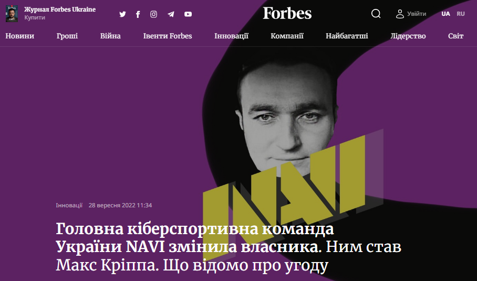Open Forbes YouTube channel icon
This screenshot has width=477, height=281.
point(188,14)
